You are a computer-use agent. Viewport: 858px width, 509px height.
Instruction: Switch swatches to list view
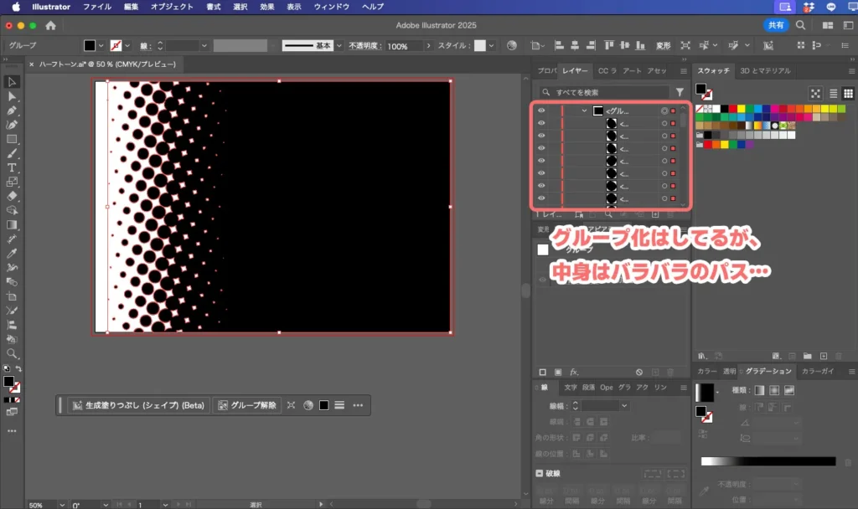coord(832,93)
